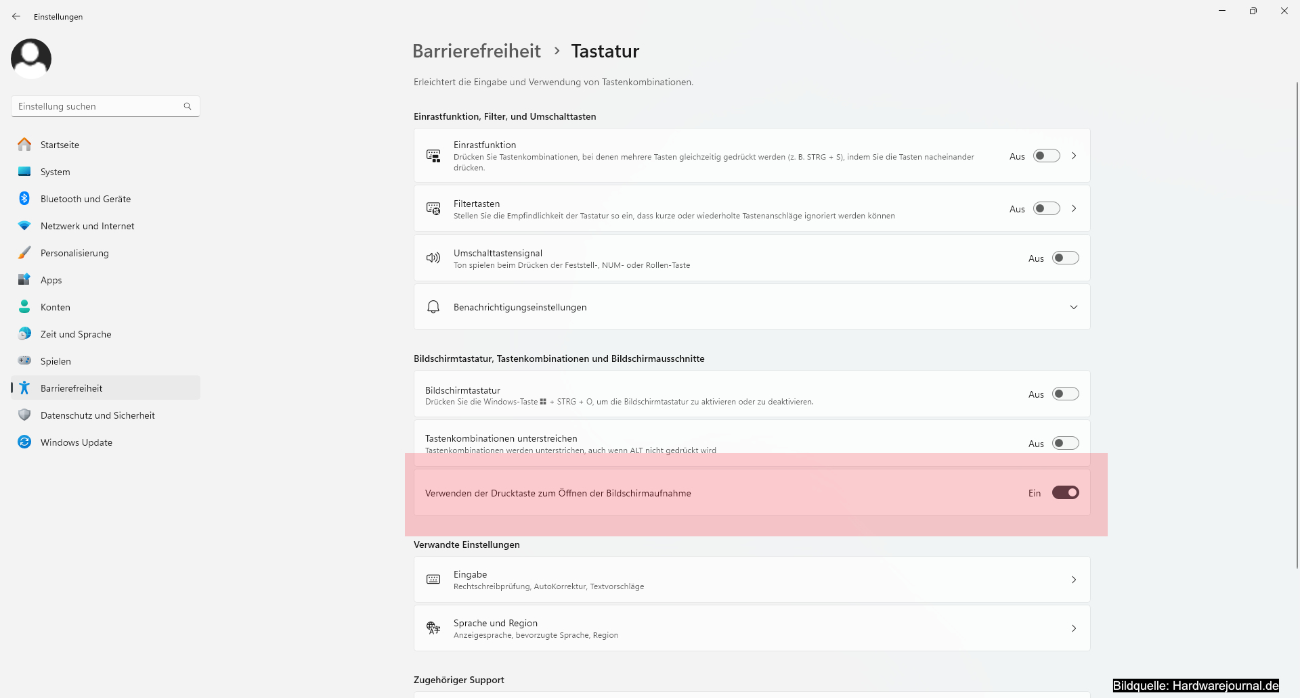This screenshot has height=698, width=1300.
Task: Open the Eingabe related settings entry
Action: [752, 580]
